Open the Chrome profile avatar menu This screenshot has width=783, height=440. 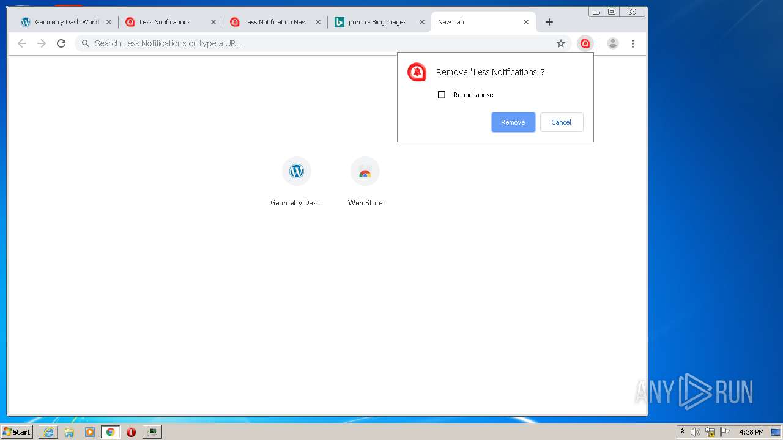(x=613, y=43)
